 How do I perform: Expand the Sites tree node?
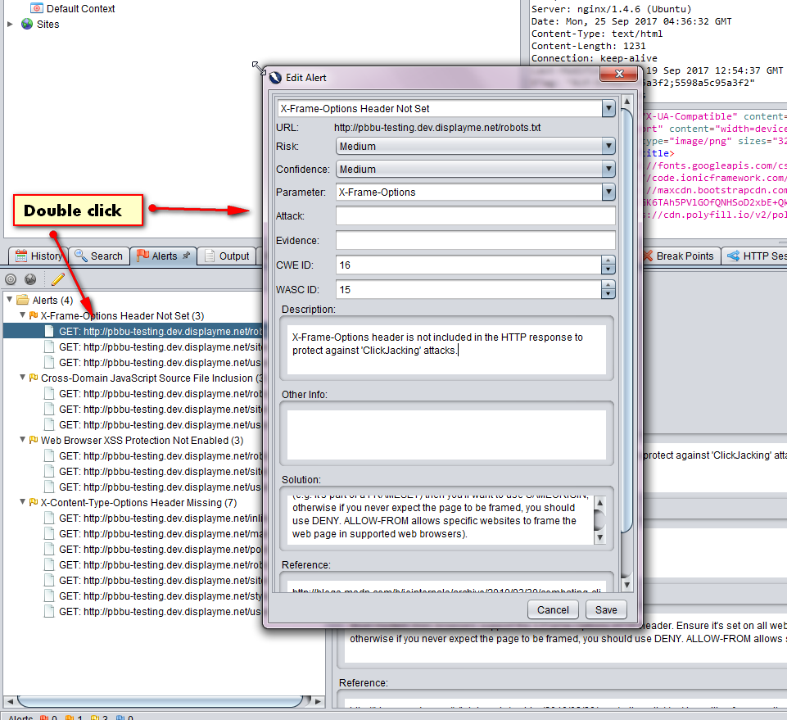click(x=11, y=24)
